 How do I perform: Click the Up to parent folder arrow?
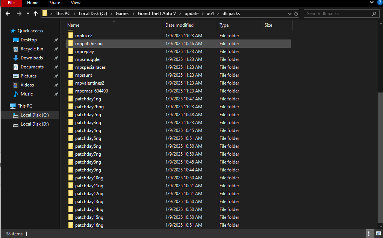click(36, 14)
